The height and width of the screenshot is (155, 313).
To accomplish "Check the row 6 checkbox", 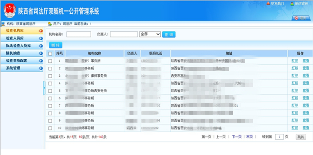I will (50, 98).
